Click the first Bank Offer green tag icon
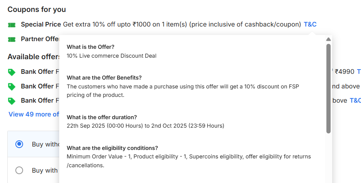Screen dimensions: 361x183 (x=12, y=72)
